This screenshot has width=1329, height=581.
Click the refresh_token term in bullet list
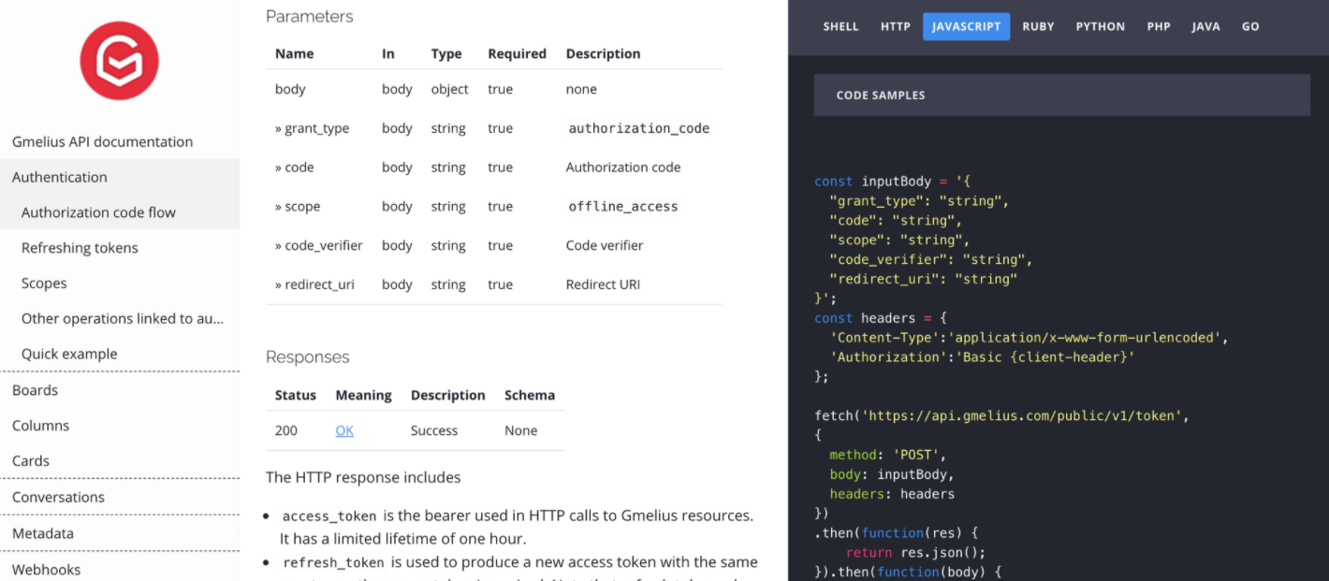coord(333,563)
